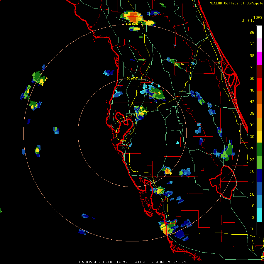Viewport: 264px width, 264px height.
Task: Select the dark red 54 kft swatch
Action: coord(259,72)
